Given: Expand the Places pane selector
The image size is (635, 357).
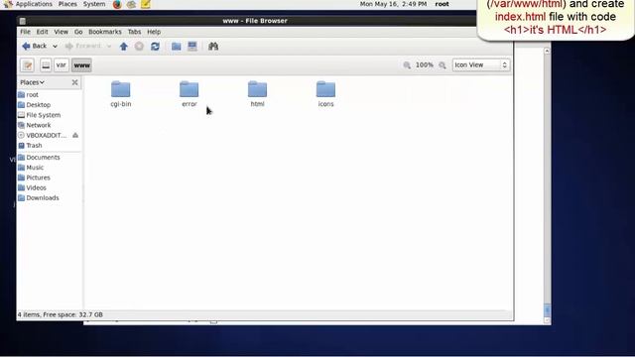Looking at the screenshot, I should click(x=32, y=82).
